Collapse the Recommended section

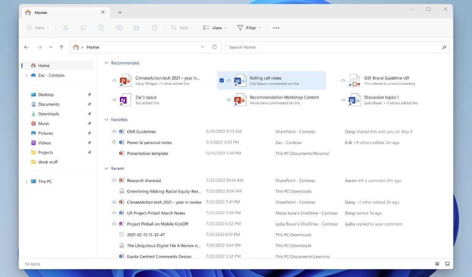[x=106, y=63]
